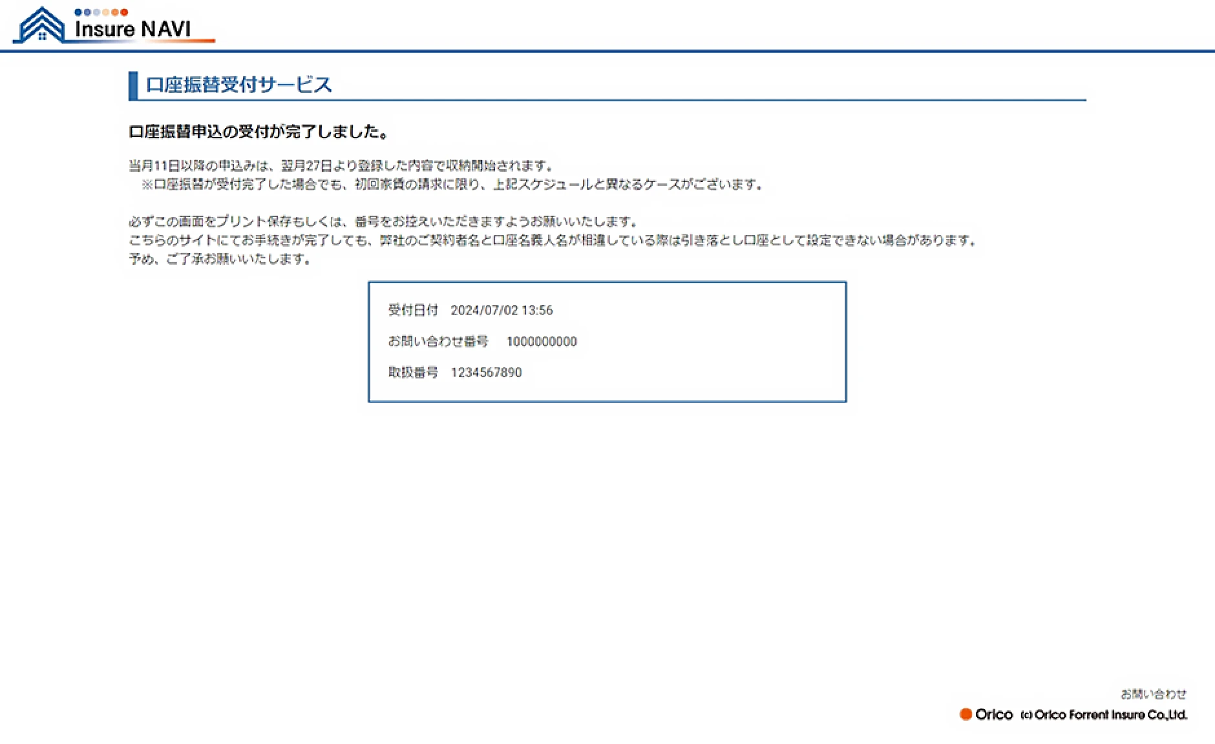Click the Orico Forrent Insure copyright text
The width and height of the screenshot is (1215, 744).
[1103, 715]
